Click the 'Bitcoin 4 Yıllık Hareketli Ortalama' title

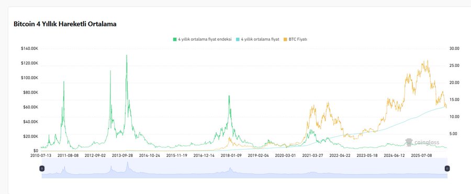pos(65,25)
